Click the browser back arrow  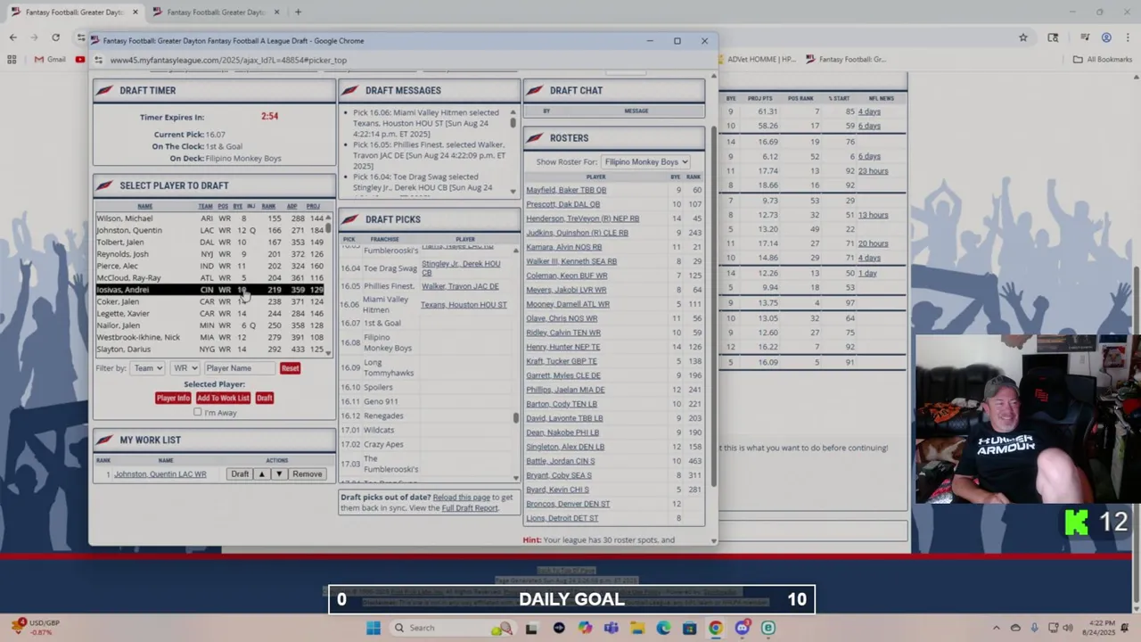coord(12,37)
